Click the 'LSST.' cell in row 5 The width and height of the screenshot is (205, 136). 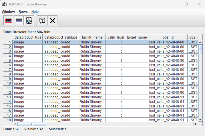click(x=193, y=61)
